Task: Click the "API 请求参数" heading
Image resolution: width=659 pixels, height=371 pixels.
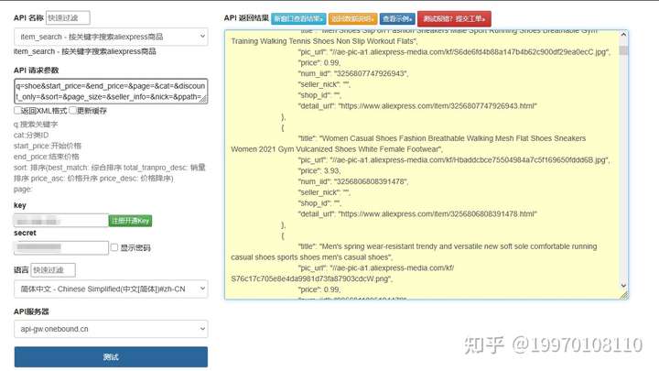Action: (36, 71)
